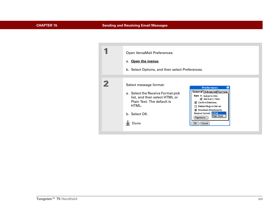The height and width of the screenshot is (213, 275).
Task: Choose Plain Text receive format
Action: click(219, 116)
